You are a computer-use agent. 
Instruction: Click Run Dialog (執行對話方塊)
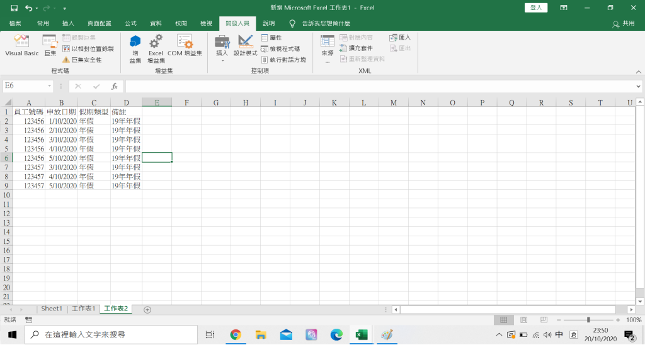pos(284,60)
